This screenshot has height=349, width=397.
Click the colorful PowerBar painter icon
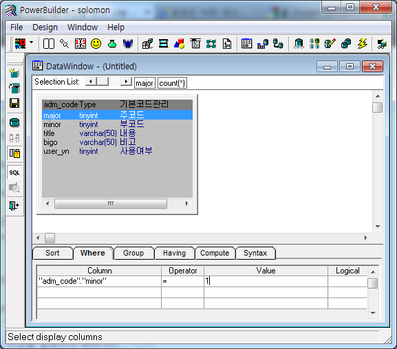pos(21,44)
